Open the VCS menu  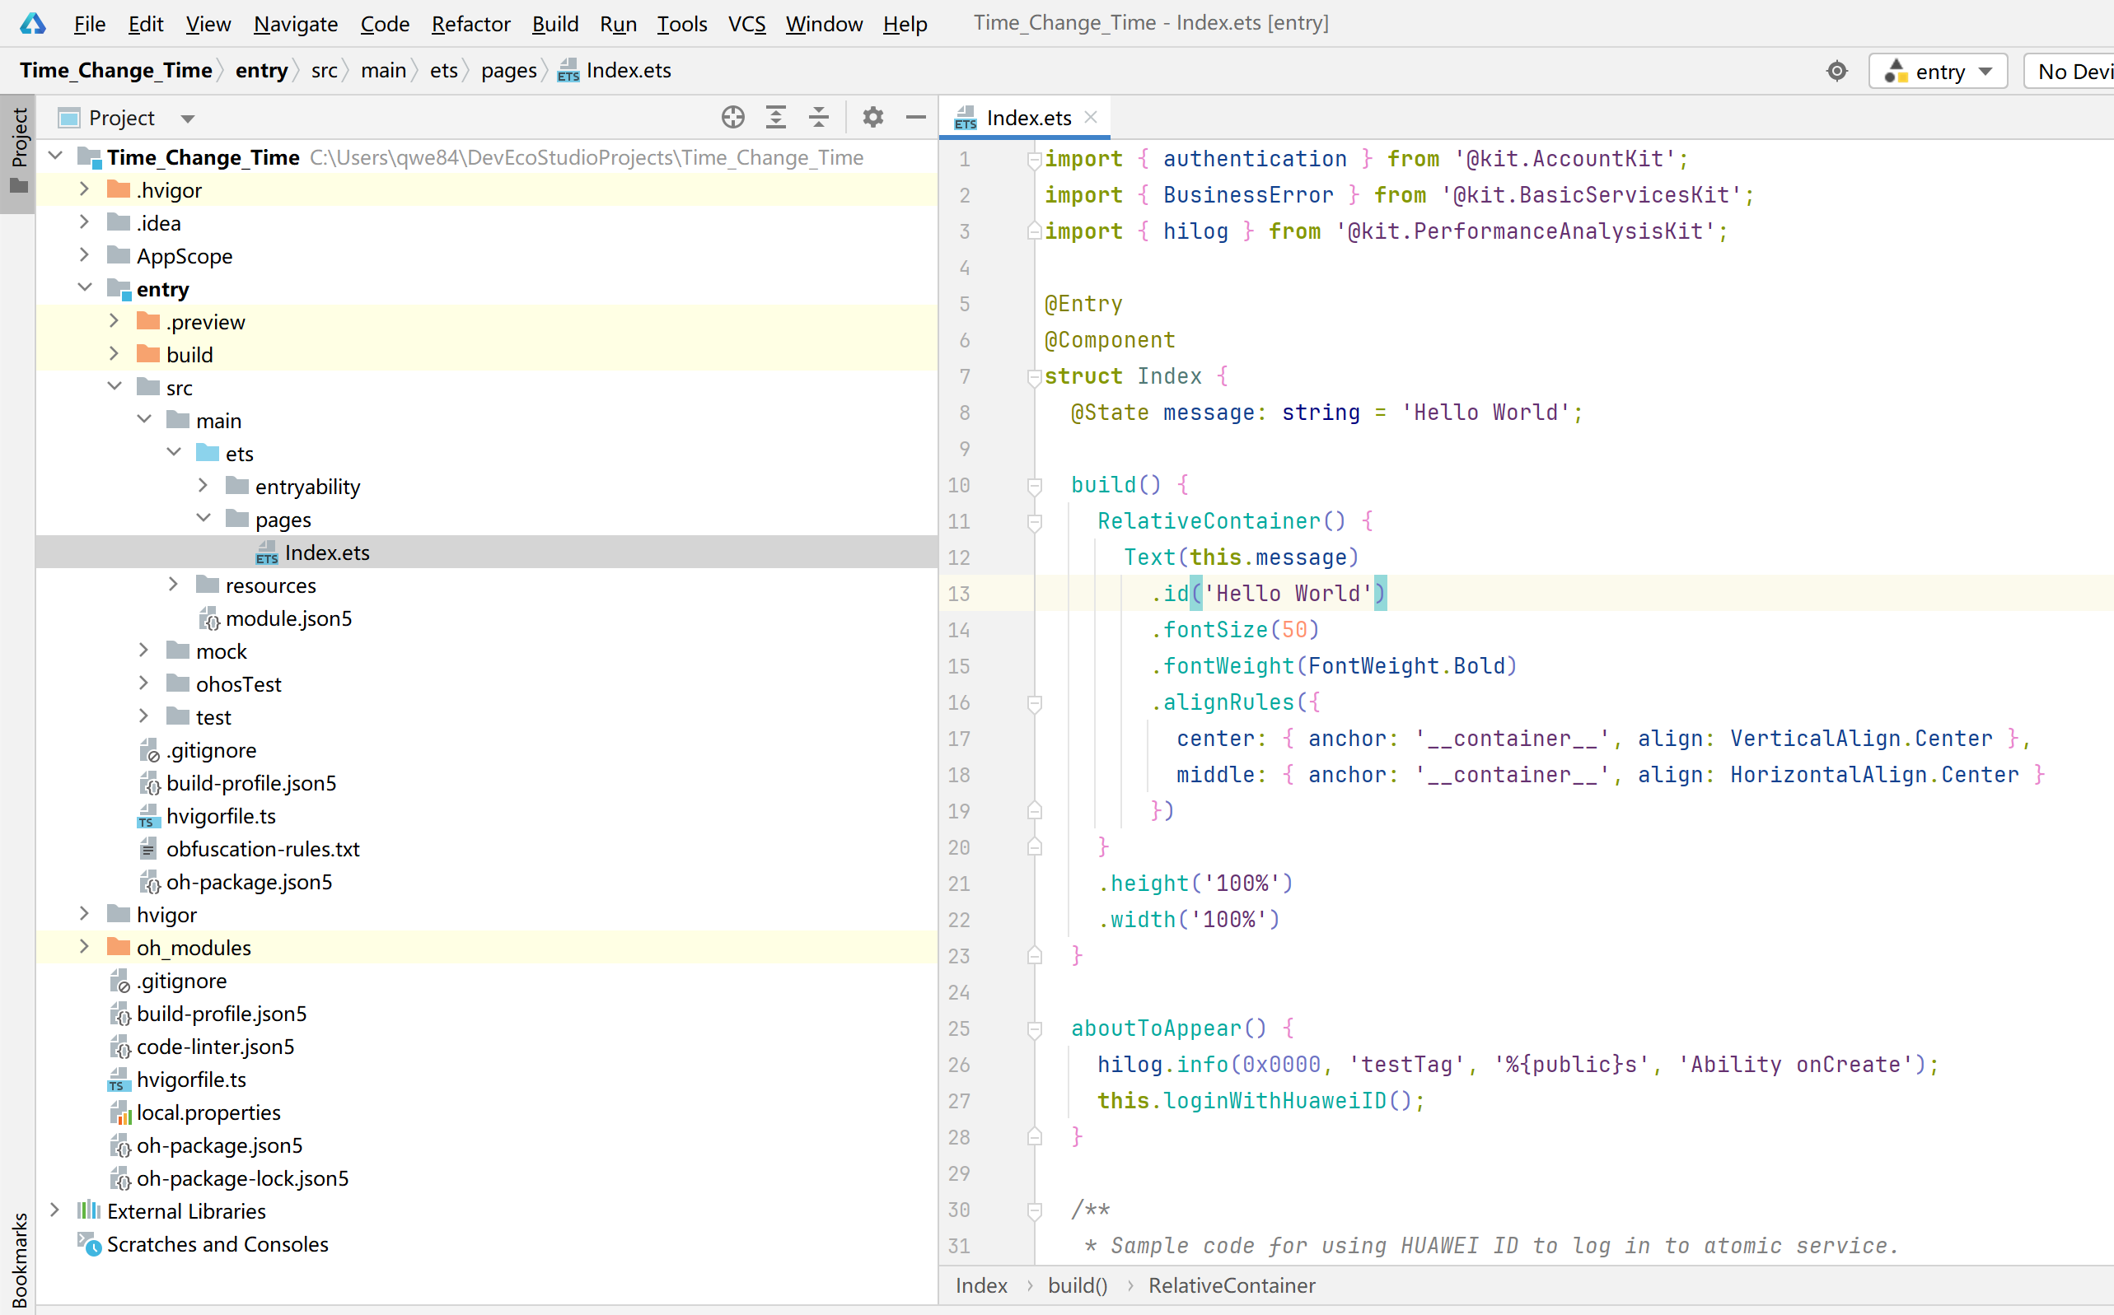pos(746,24)
